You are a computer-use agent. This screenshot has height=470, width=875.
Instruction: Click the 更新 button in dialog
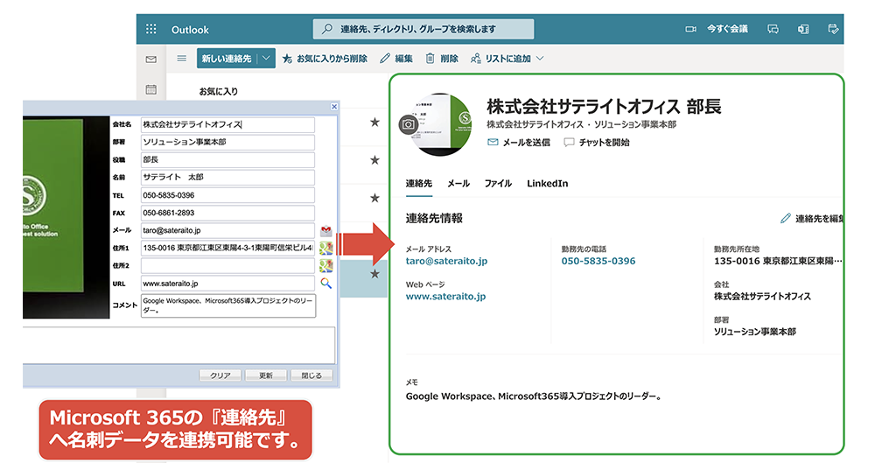pyautogui.click(x=266, y=375)
